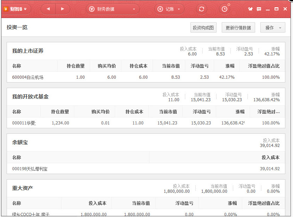Viewport: 293px width, 217px height.
Task: Open the feedback message icon
Action: (x=259, y=9)
